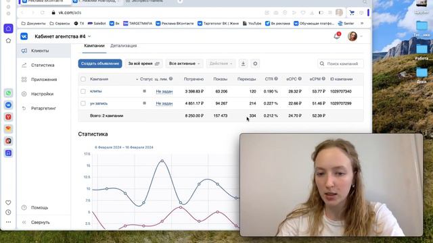
Task: Open the purple home icon in browser sidebar
Action: pos(8,28)
